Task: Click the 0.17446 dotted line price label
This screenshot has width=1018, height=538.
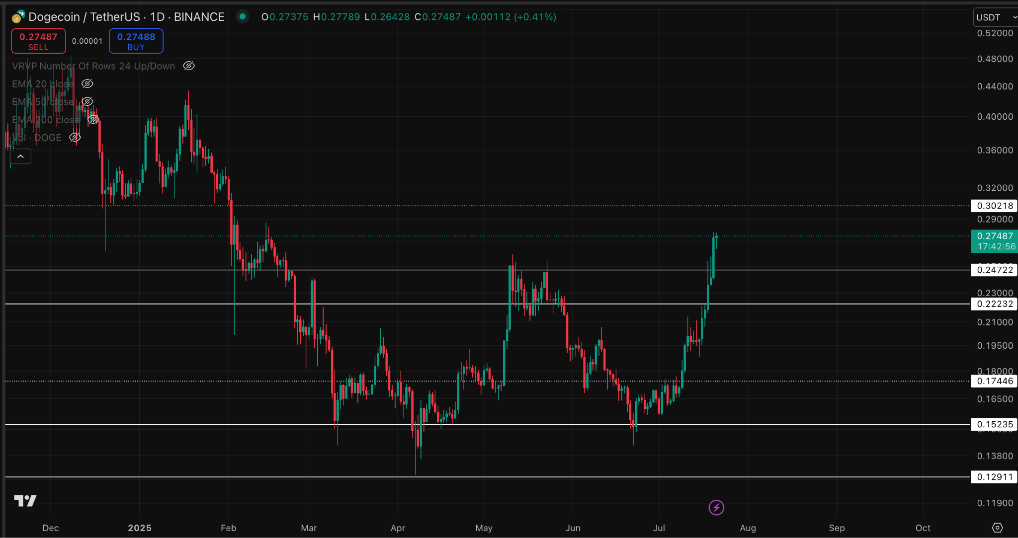Action: (994, 381)
